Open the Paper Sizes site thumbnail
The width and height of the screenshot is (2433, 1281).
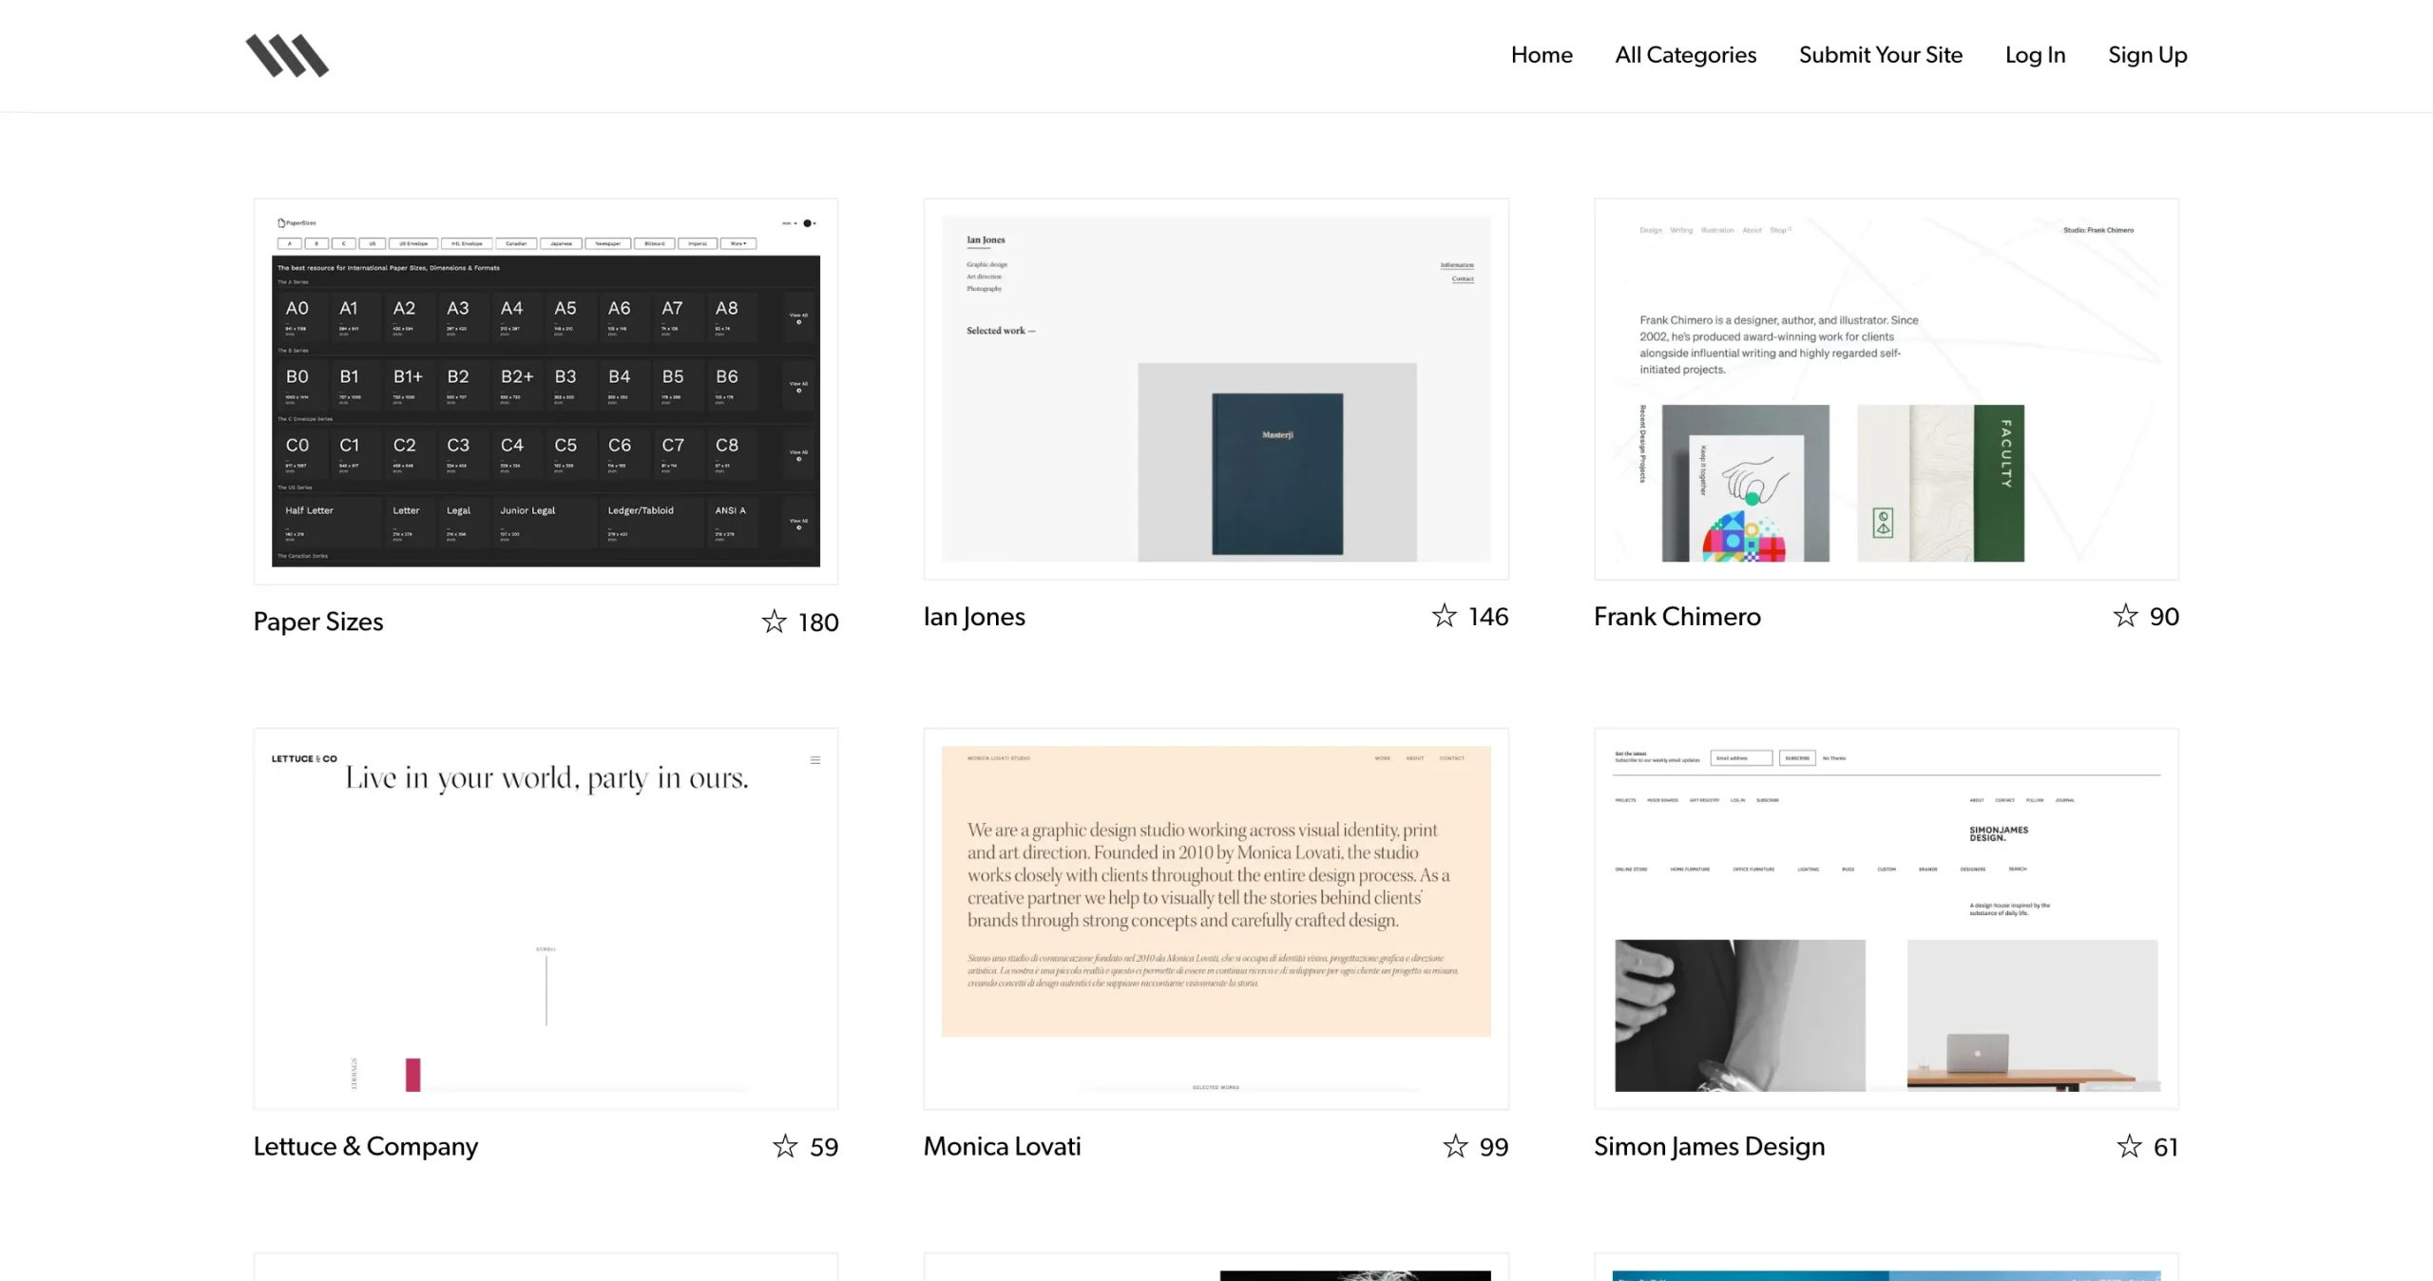pos(546,392)
